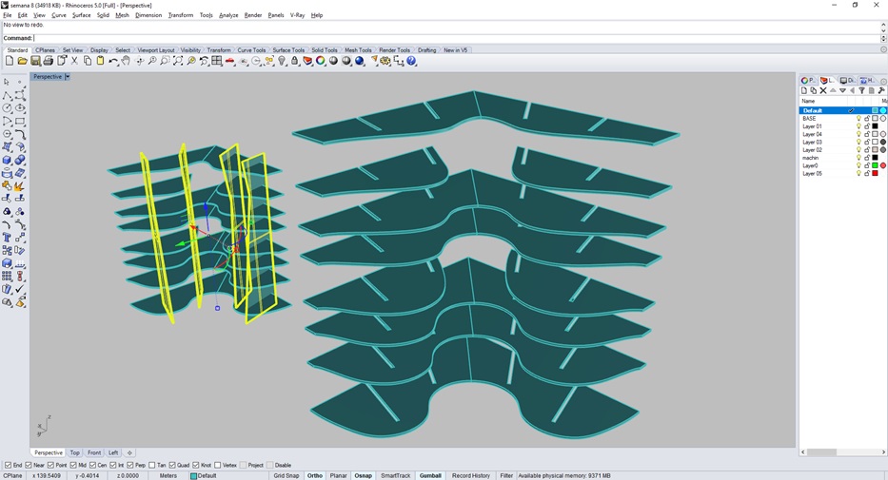Change the green Layer0 color swatch
The image size is (888, 480).
tap(875, 165)
